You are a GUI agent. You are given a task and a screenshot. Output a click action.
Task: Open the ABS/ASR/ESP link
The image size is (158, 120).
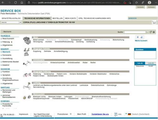pyautogui.click(x=87, y=99)
